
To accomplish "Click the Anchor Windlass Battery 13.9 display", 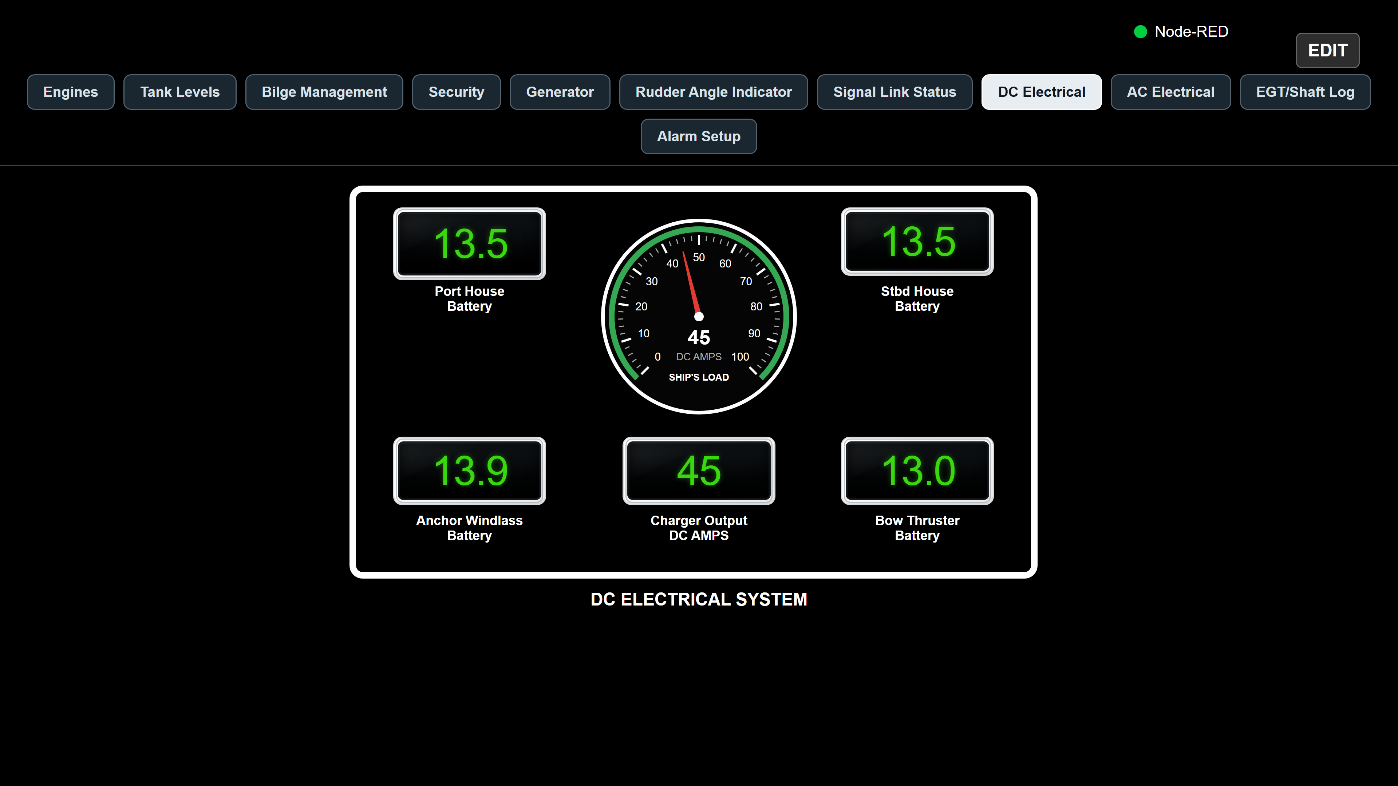I will click(469, 471).
